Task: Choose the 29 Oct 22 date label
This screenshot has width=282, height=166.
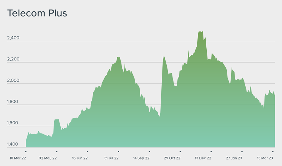Action: (171, 158)
